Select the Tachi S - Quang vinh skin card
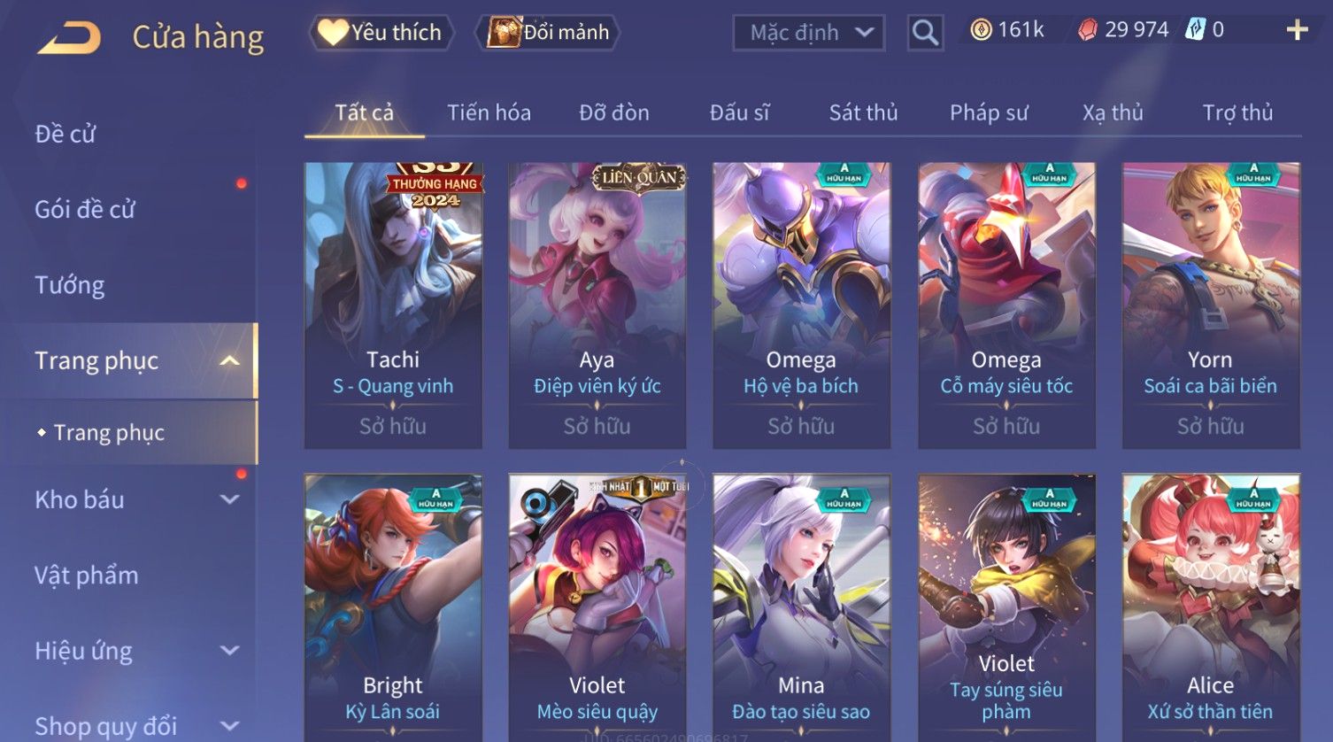 pyautogui.click(x=393, y=305)
